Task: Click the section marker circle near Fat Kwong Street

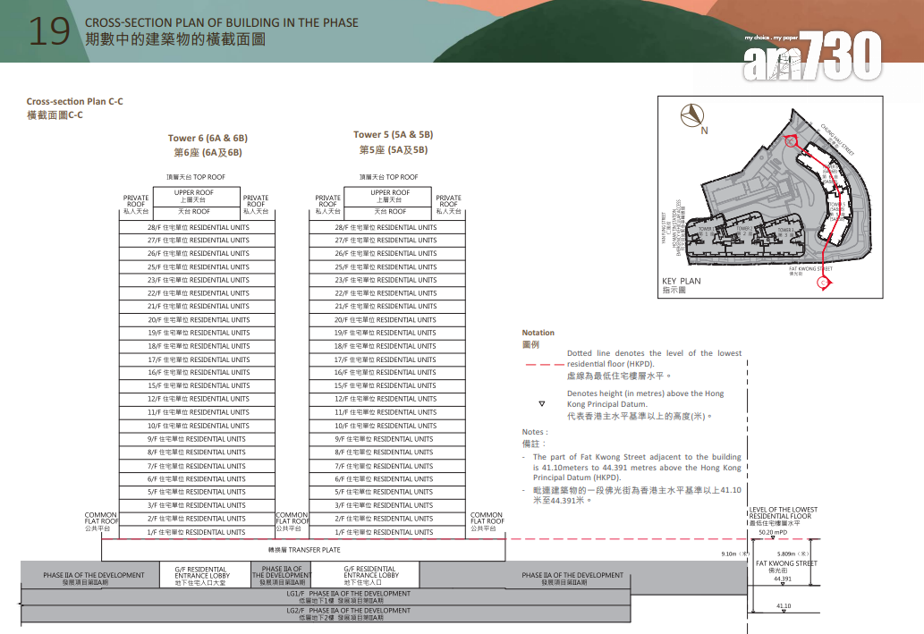Action: click(822, 283)
